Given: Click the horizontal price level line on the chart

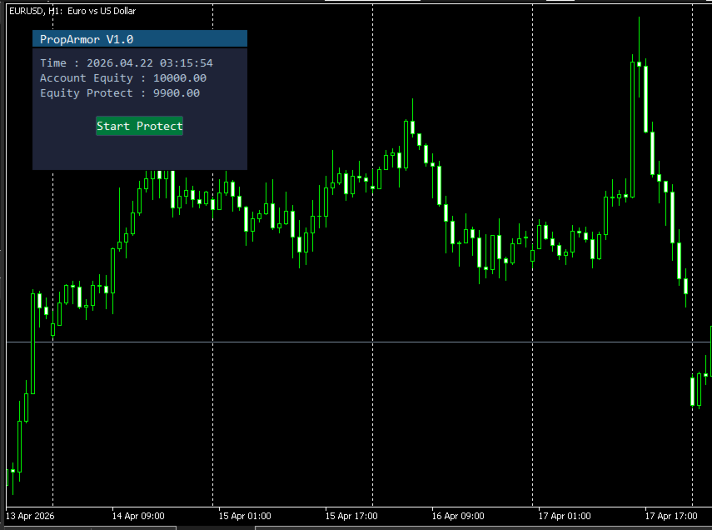Looking at the screenshot, I should [359, 342].
